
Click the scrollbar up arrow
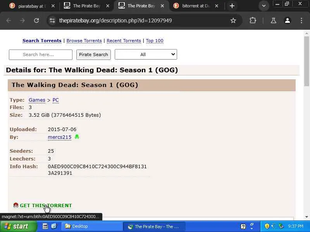pyautogui.click(x=307, y=33)
